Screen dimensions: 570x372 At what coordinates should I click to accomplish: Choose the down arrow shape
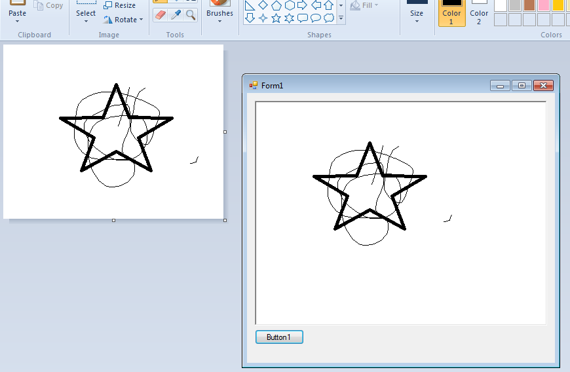pos(250,18)
